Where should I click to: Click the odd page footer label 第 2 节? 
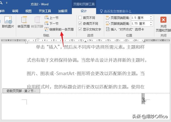point(21,91)
